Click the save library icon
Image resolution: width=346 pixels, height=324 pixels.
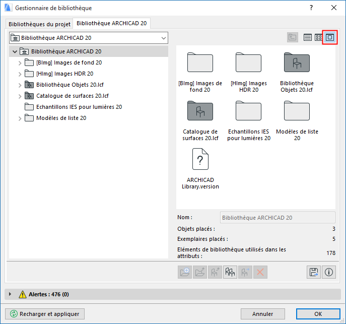coord(314,272)
